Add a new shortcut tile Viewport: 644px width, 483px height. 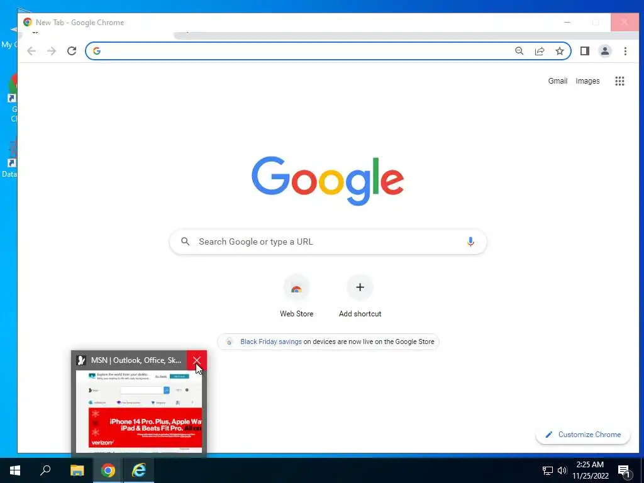360,297
